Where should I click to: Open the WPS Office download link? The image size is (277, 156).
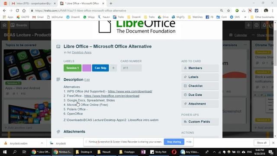(130, 91)
